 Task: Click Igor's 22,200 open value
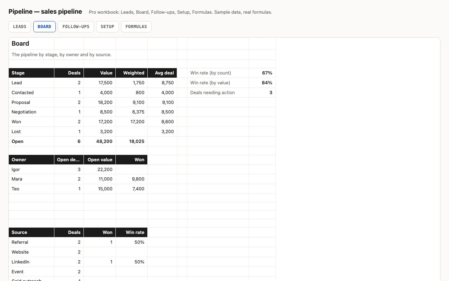[x=100, y=170]
